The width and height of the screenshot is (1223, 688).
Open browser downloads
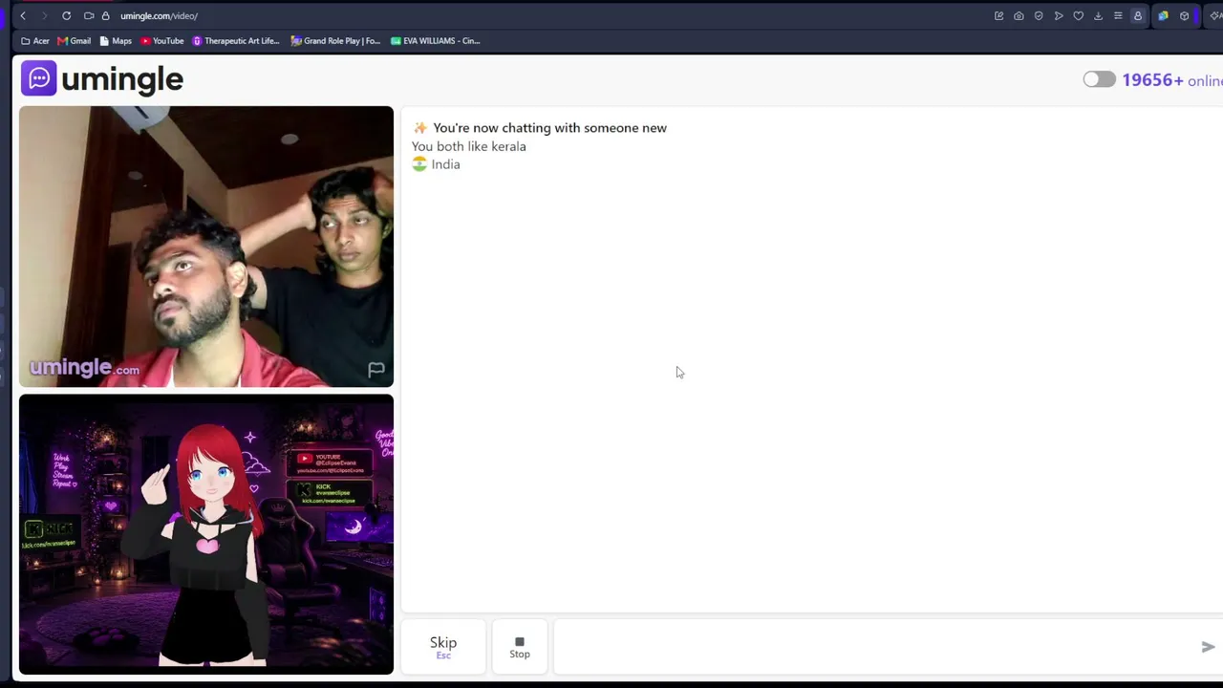pyautogui.click(x=1098, y=16)
